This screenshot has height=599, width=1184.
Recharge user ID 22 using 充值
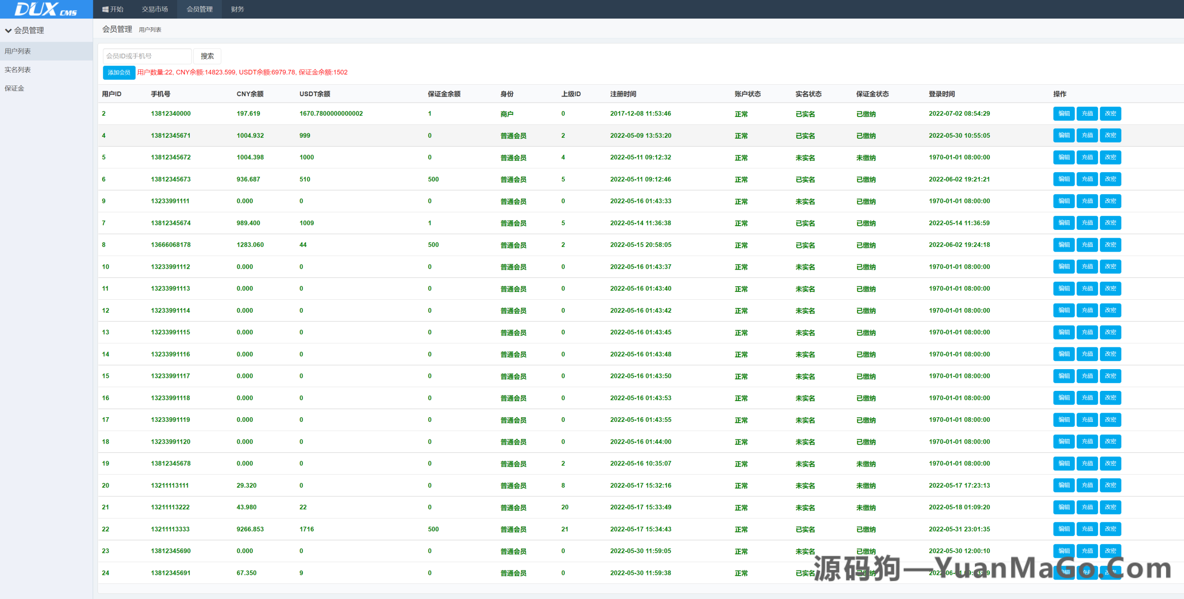click(x=1087, y=529)
